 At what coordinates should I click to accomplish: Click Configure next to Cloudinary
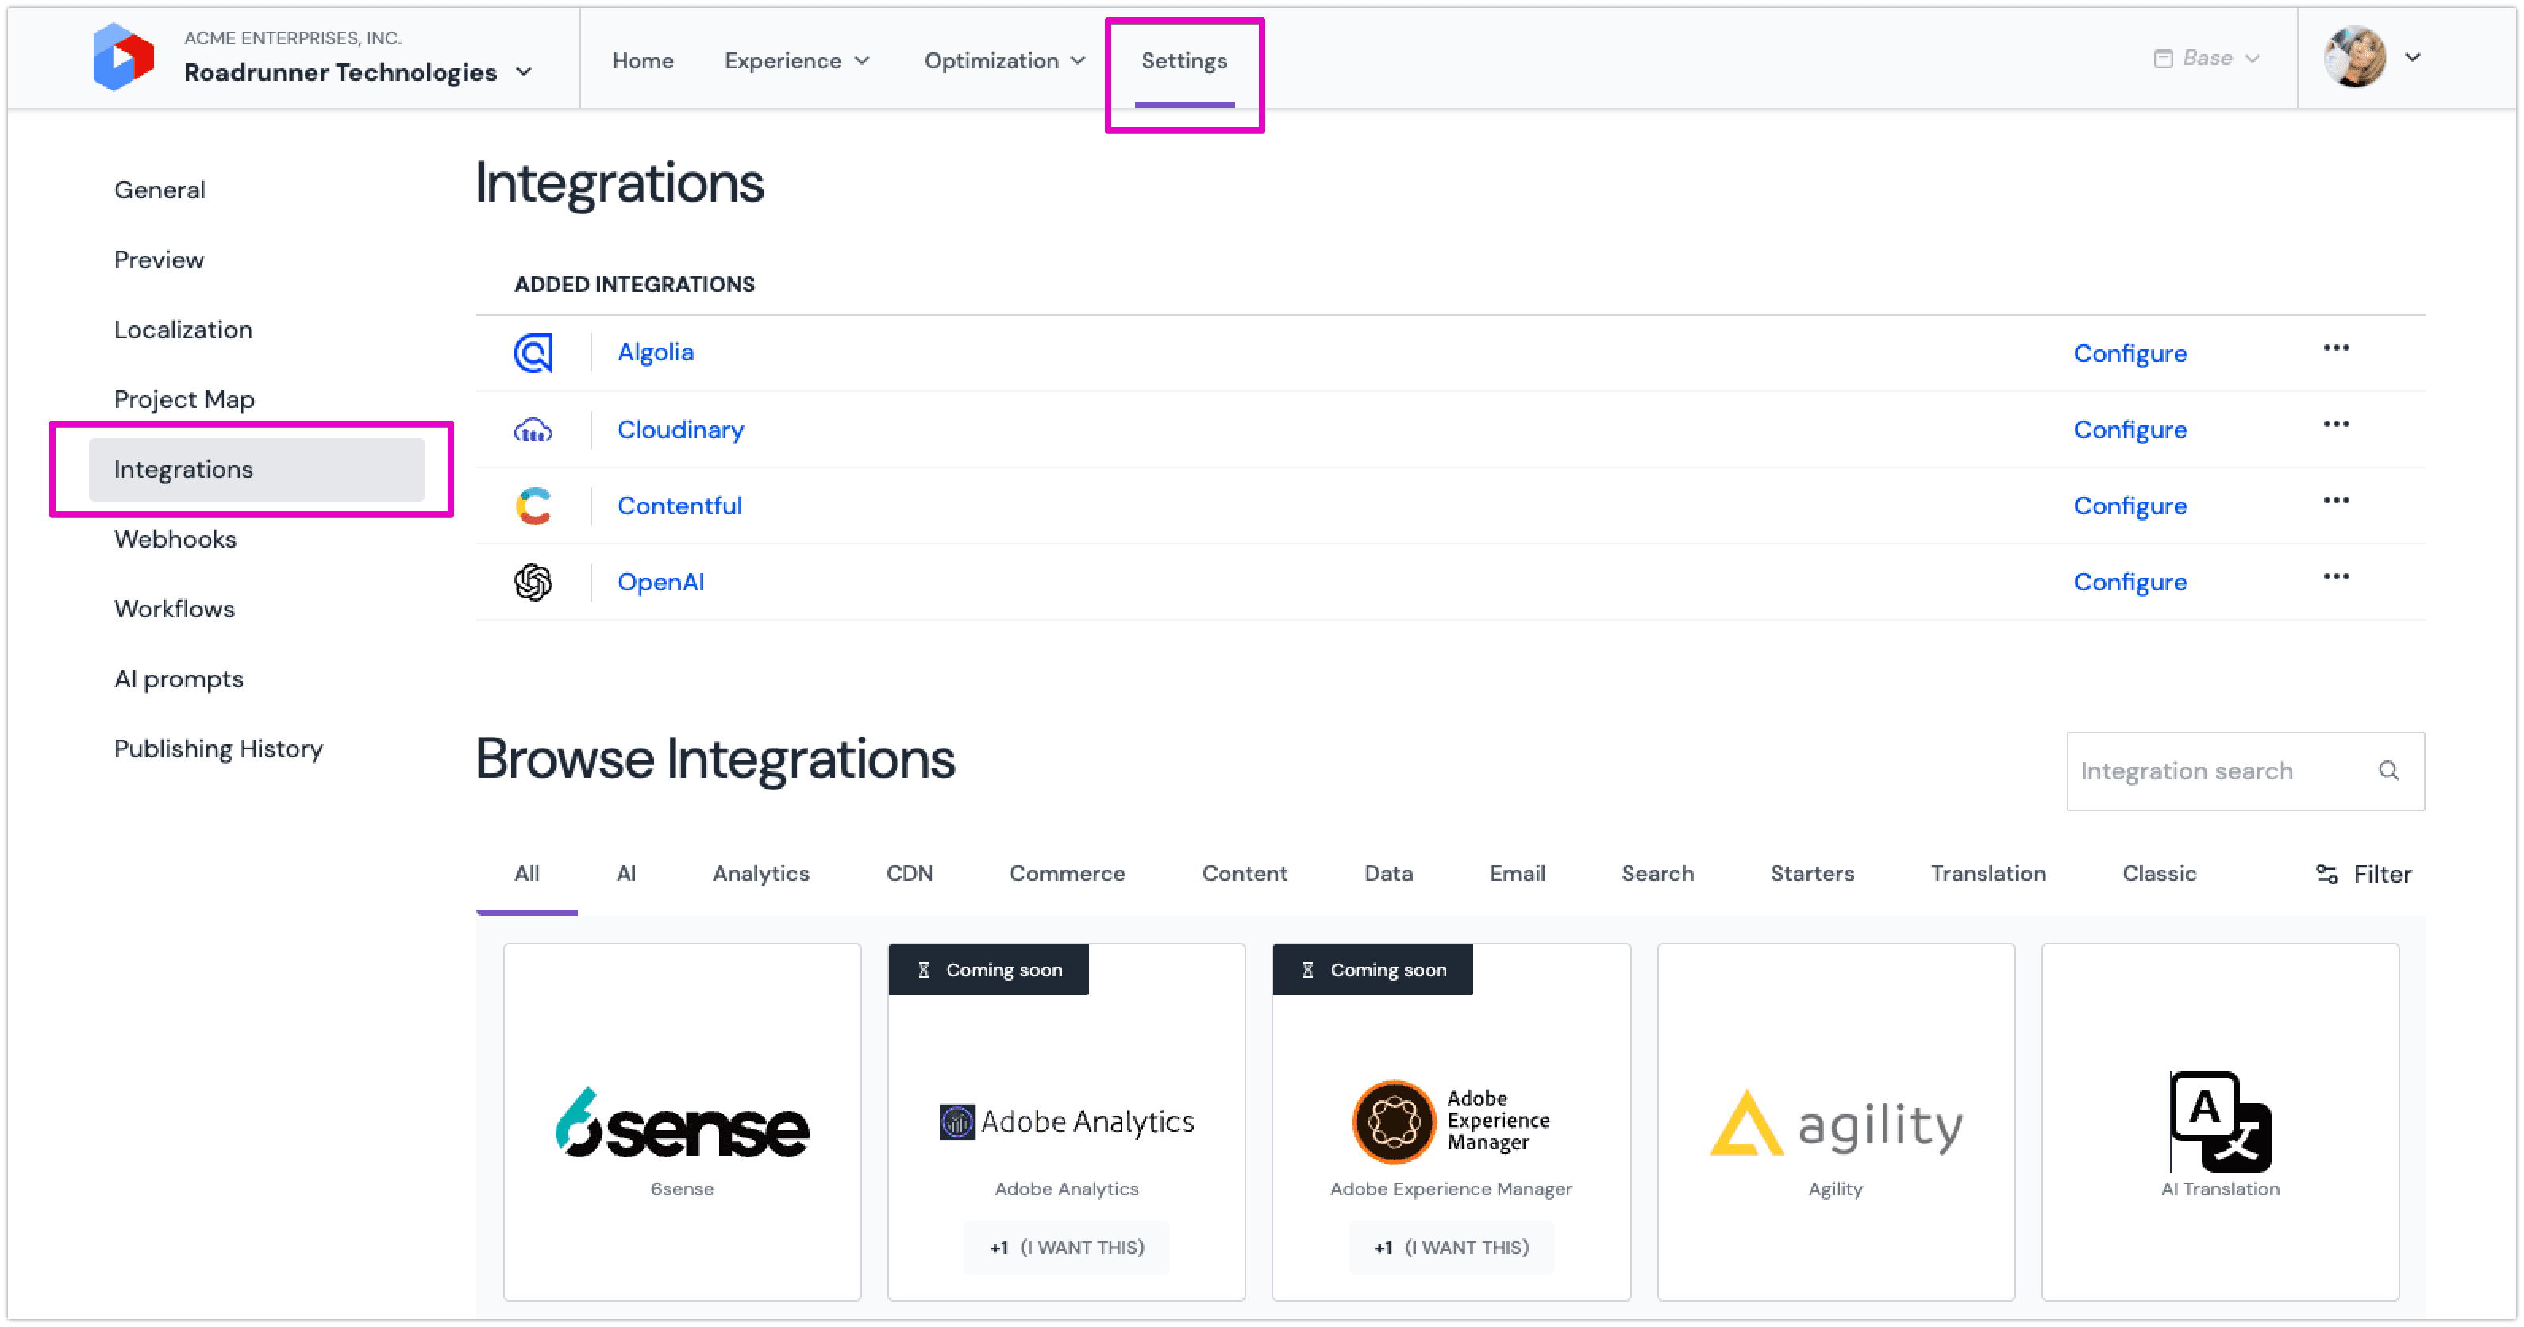pos(2130,429)
